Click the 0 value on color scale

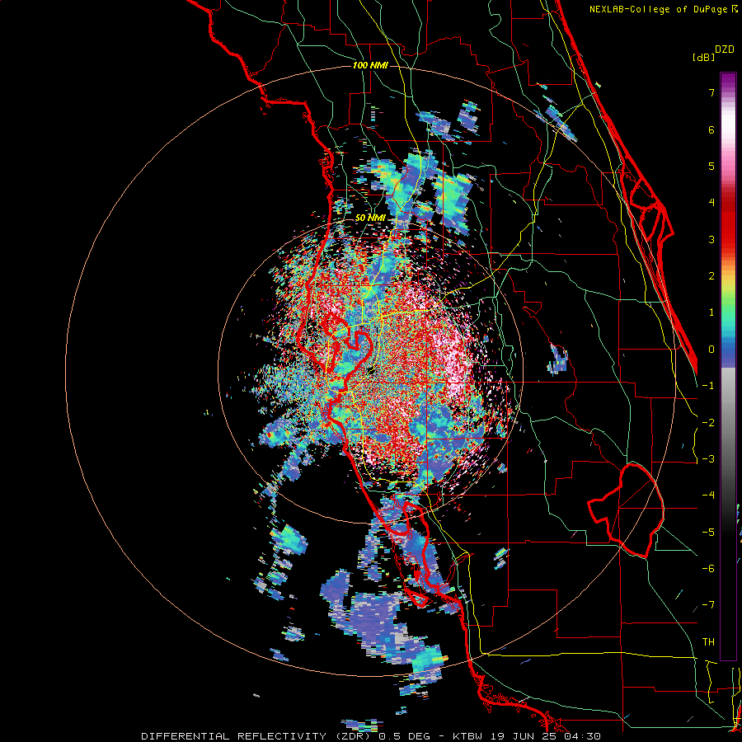[711, 350]
